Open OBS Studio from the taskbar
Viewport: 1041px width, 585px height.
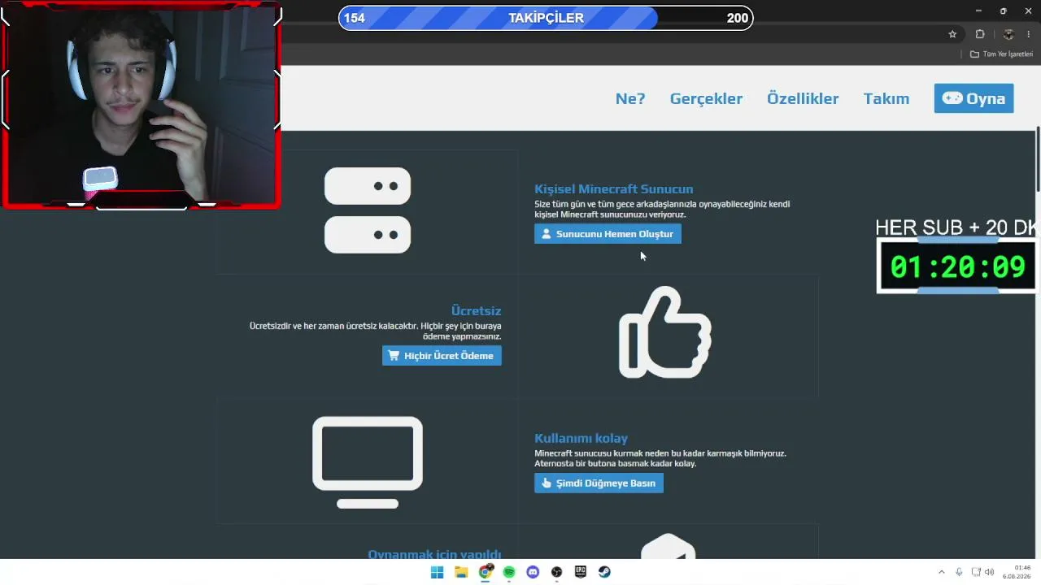pyautogui.click(x=557, y=572)
